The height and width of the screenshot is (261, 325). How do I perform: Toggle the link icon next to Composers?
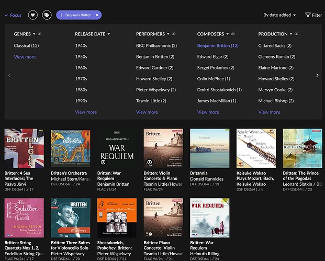coord(233,34)
